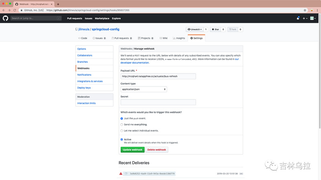Open a new browser tab with plus icon
Screen dimensions: 321x180
pos(58,4)
